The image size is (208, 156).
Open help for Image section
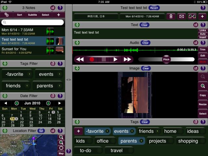click(x=203, y=68)
